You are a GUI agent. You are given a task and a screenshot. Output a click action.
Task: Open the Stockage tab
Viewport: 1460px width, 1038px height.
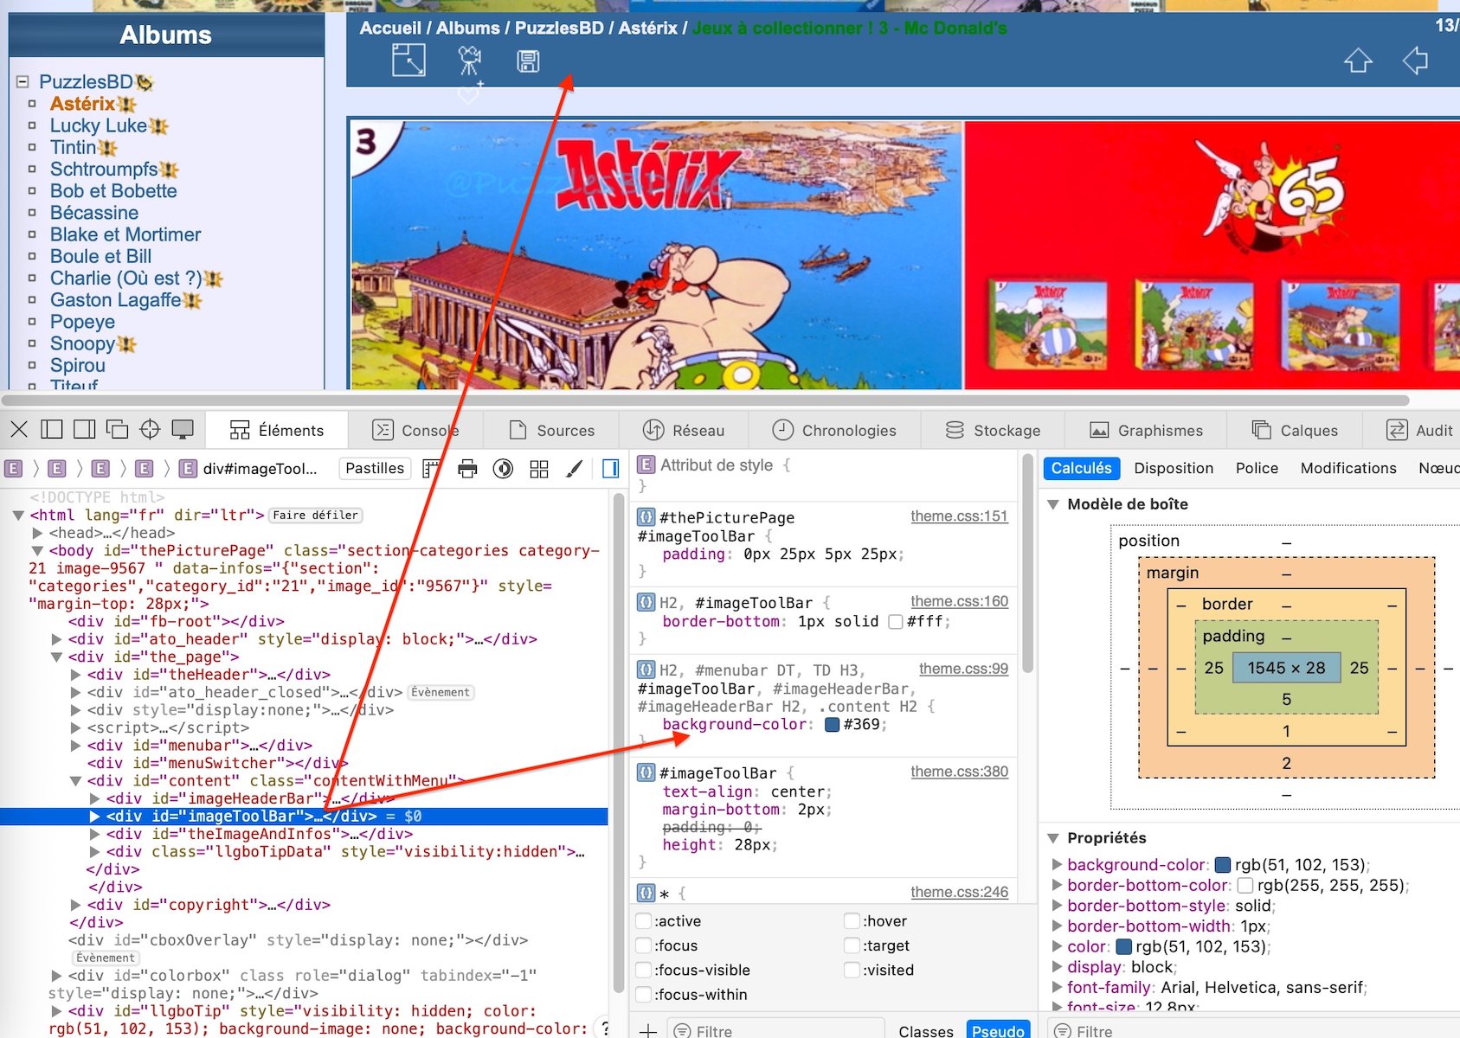click(x=993, y=430)
